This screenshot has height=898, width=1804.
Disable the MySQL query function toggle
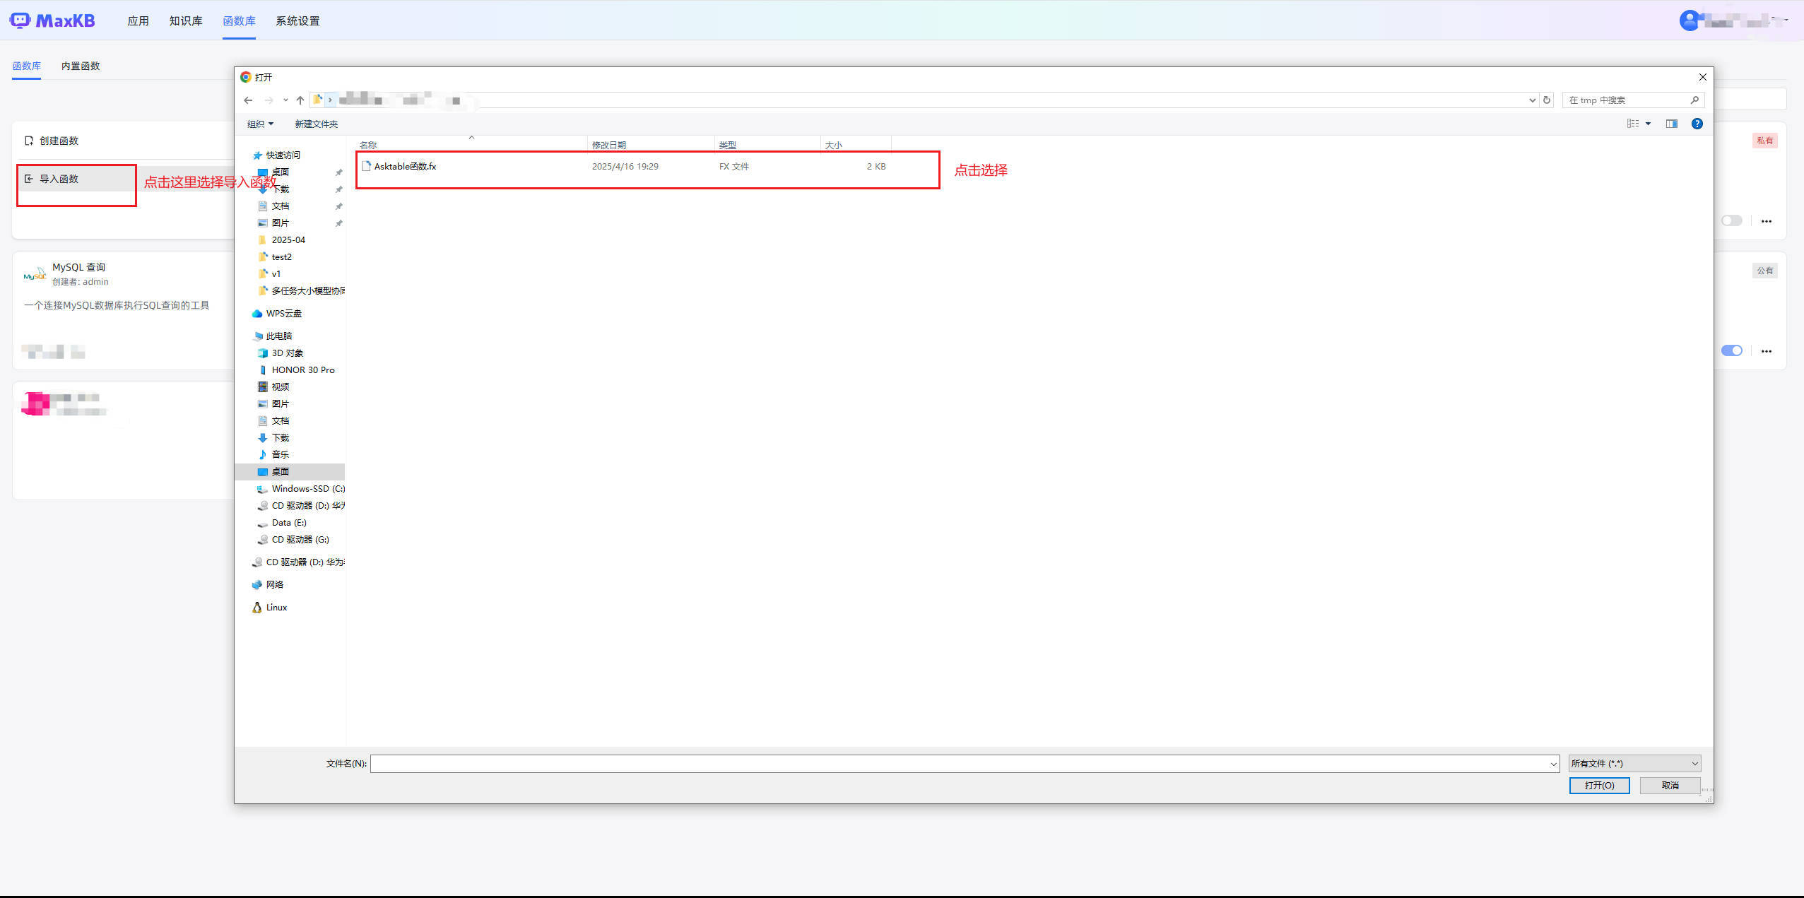click(x=1731, y=351)
